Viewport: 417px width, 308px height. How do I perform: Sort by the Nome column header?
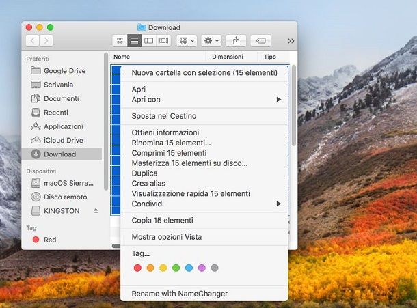tap(158, 57)
